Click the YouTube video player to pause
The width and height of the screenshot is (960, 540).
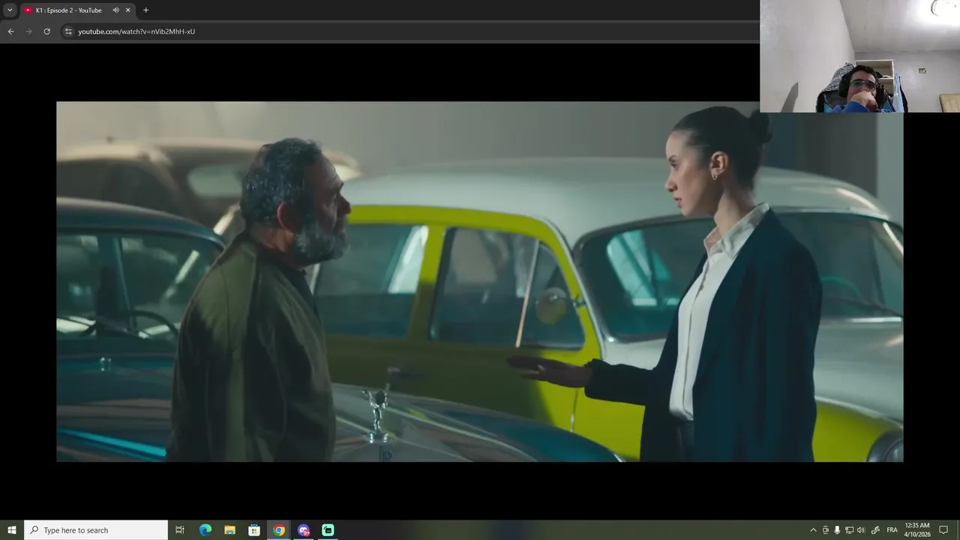480,281
